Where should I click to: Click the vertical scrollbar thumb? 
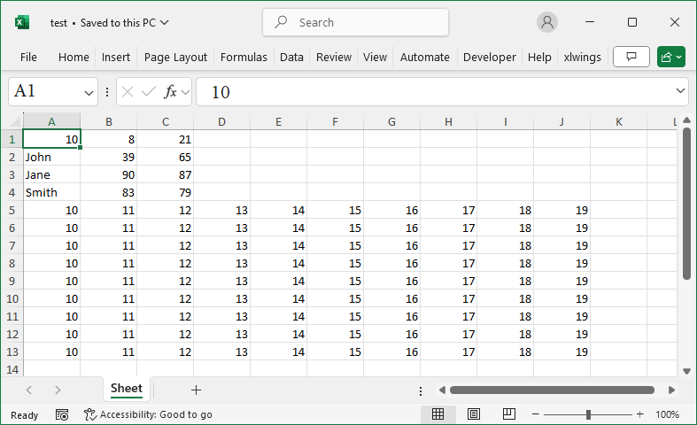(x=686, y=204)
